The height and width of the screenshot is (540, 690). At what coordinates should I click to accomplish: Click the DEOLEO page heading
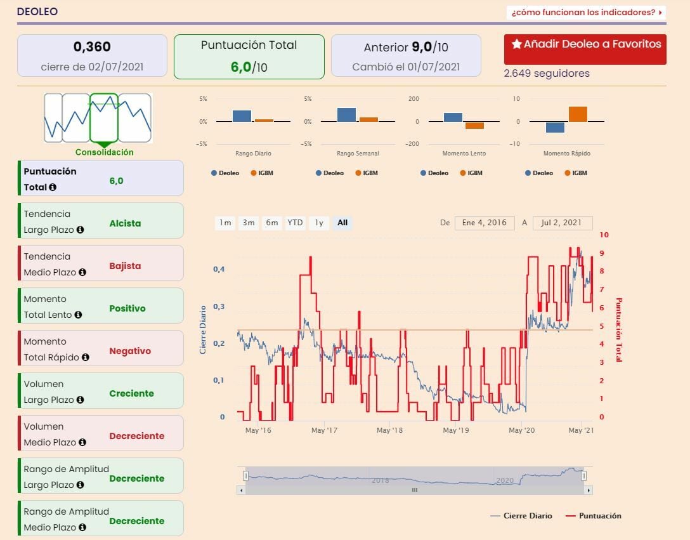click(37, 11)
